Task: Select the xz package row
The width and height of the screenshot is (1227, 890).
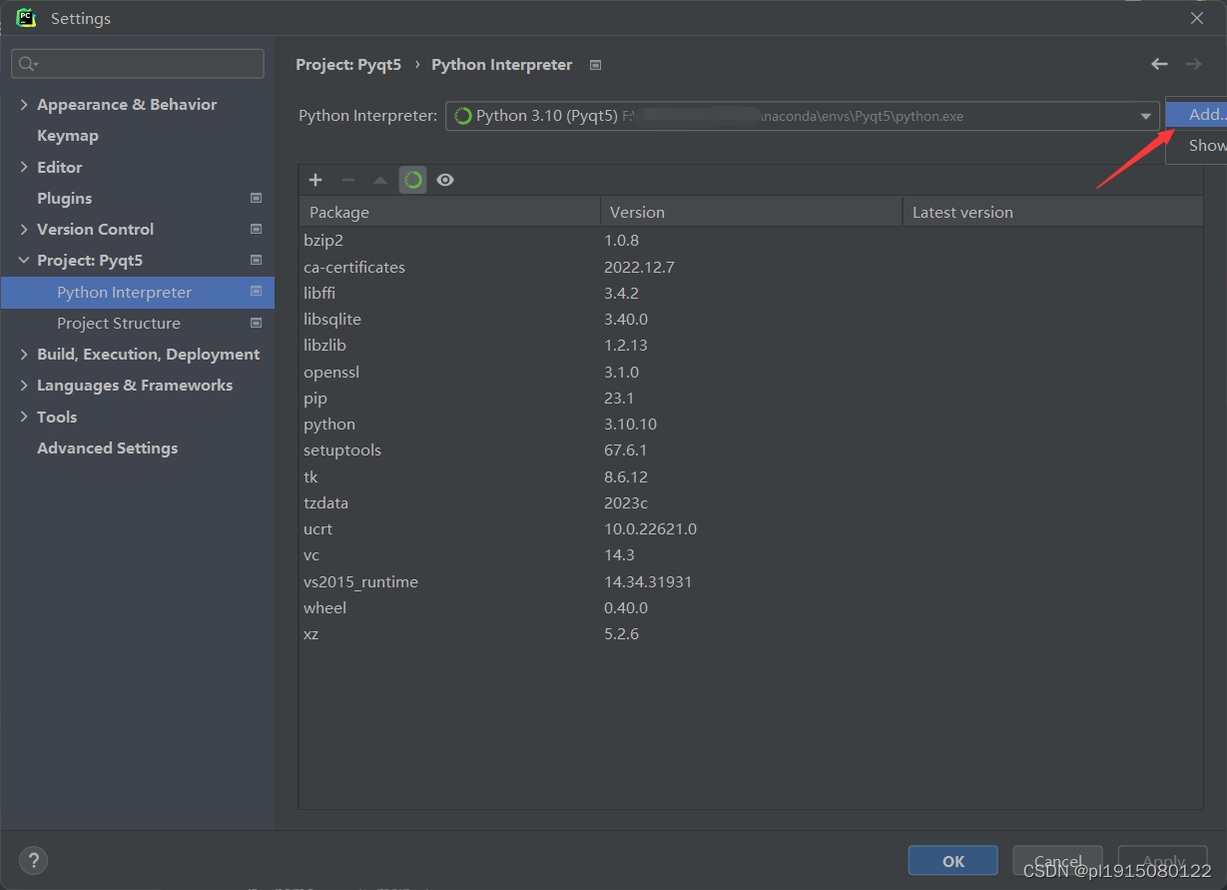Action: click(751, 633)
